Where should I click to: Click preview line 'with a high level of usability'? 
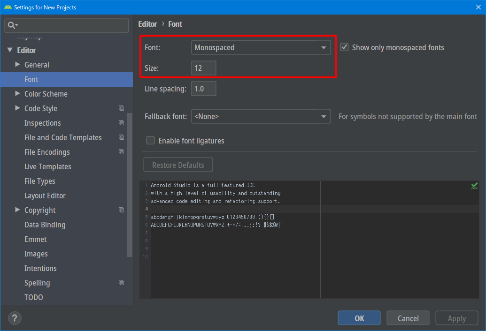pyautogui.click(x=216, y=193)
